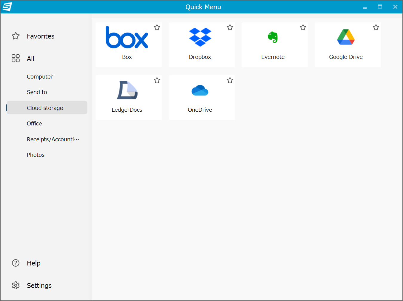The image size is (403, 301).
Task: Toggle favorite star on Box tile
Action: 157,27
